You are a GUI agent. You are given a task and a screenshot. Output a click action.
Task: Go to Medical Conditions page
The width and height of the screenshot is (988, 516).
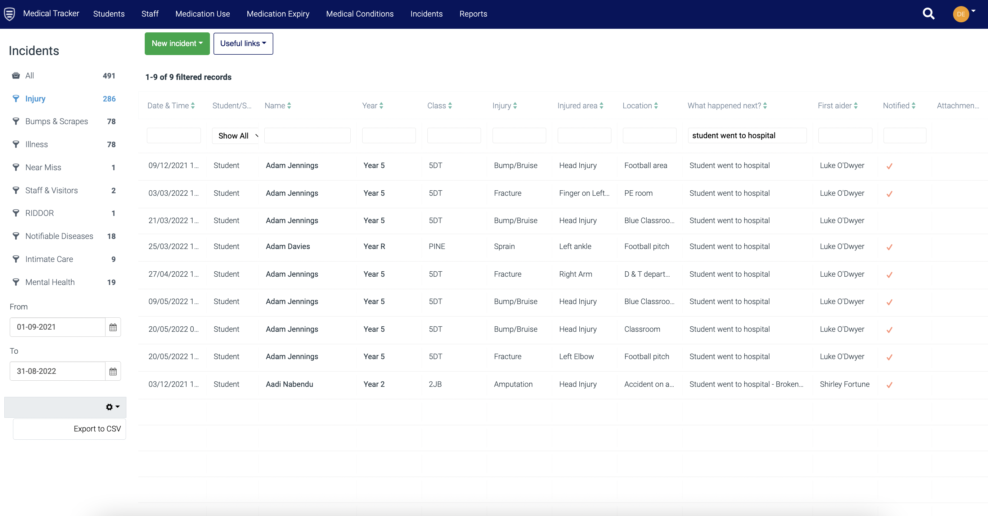(x=360, y=14)
